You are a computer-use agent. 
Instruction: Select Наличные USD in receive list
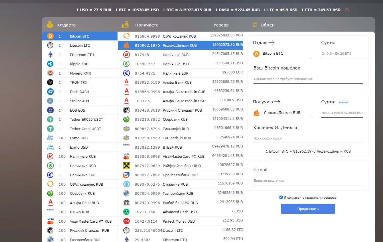pos(180,64)
